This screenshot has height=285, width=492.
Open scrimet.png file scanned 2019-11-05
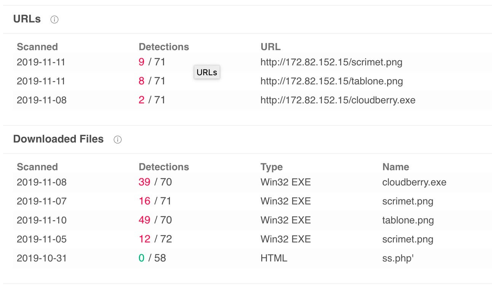coord(407,239)
